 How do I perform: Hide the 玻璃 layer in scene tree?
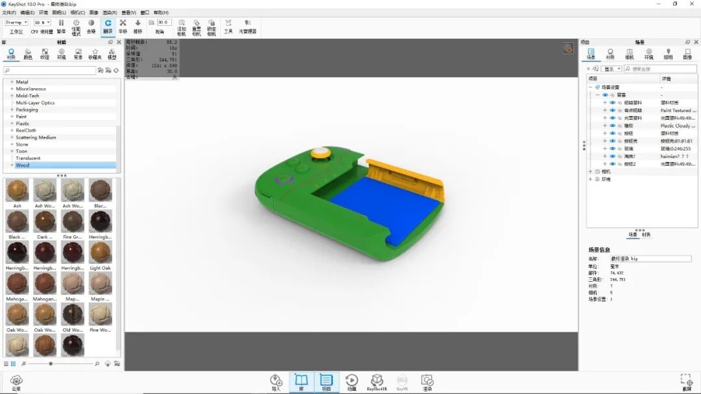pos(611,148)
